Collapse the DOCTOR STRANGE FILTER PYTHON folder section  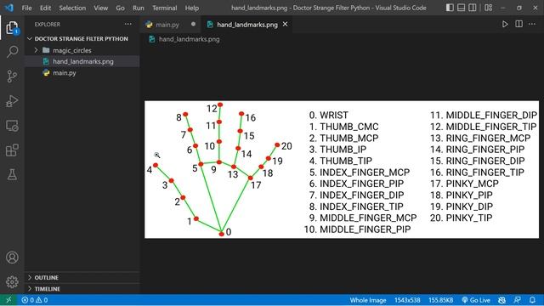coord(82,38)
